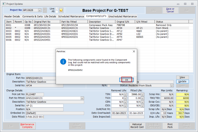Open the Historical Record Card
Viewport: 198px width, 132px height.
[x=137, y=126]
